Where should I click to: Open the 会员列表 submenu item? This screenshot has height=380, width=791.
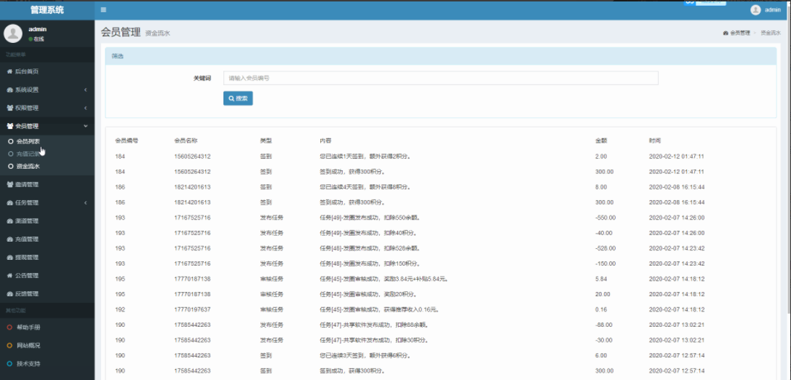[x=28, y=141]
